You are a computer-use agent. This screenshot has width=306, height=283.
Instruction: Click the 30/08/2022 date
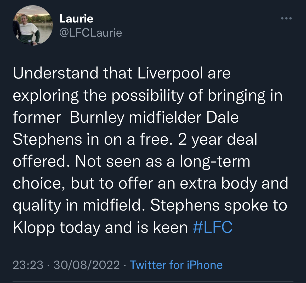click(87, 265)
